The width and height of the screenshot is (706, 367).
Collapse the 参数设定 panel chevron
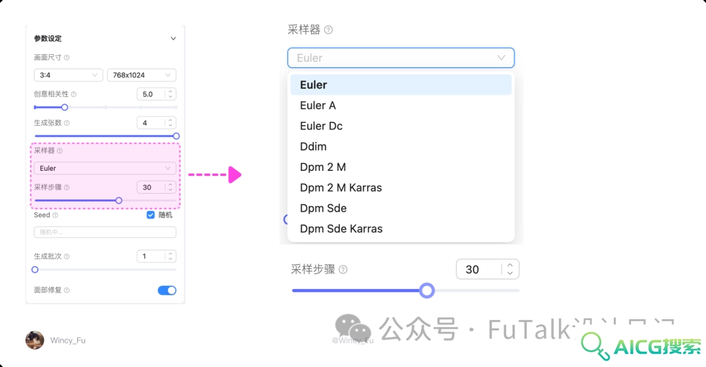173,39
